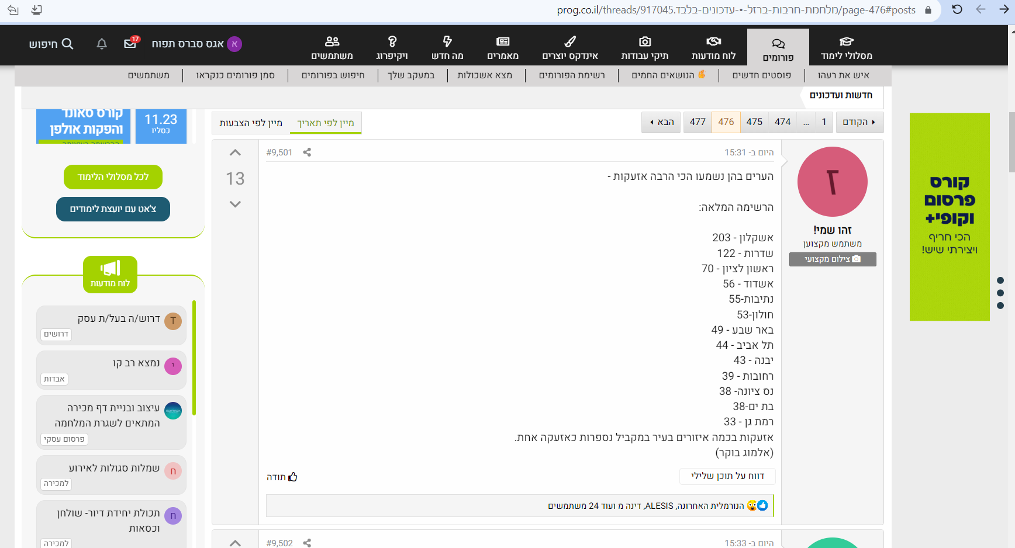Jump to page 1 of the thread

pos(824,122)
